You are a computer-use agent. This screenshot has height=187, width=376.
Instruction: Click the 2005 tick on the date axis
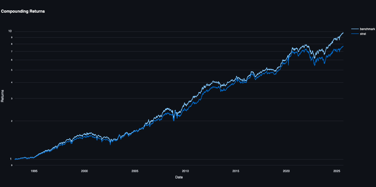click(x=135, y=171)
